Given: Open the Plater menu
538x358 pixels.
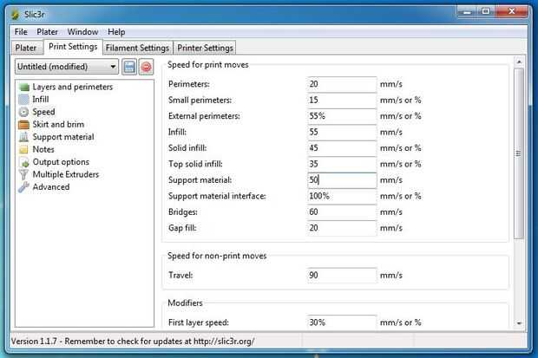Looking at the screenshot, I should click(48, 32).
